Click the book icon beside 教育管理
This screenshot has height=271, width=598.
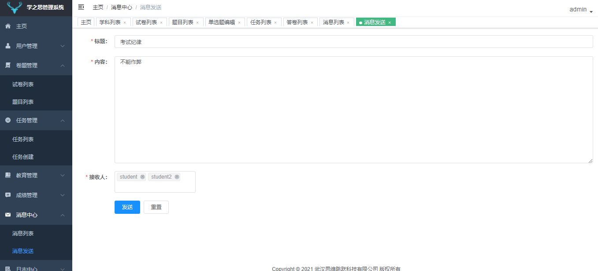click(x=8, y=175)
